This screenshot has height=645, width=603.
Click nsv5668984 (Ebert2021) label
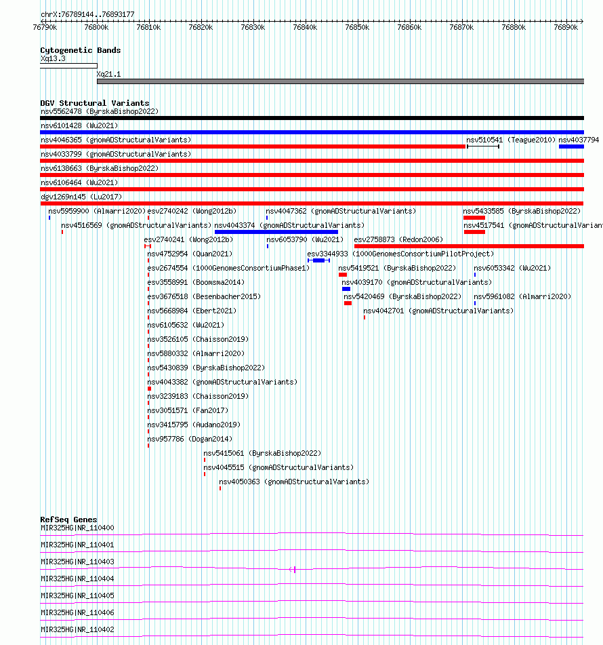tap(192, 311)
